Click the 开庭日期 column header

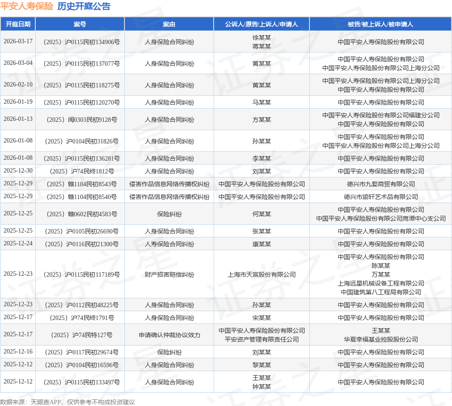tap(18, 24)
